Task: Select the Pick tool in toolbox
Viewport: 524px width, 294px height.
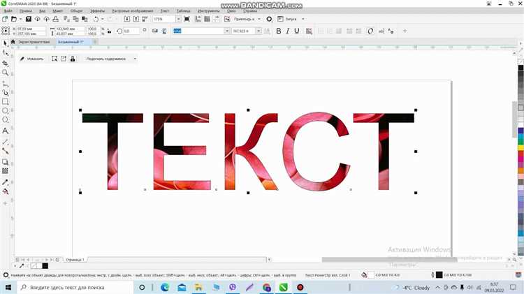Action: 5,43
